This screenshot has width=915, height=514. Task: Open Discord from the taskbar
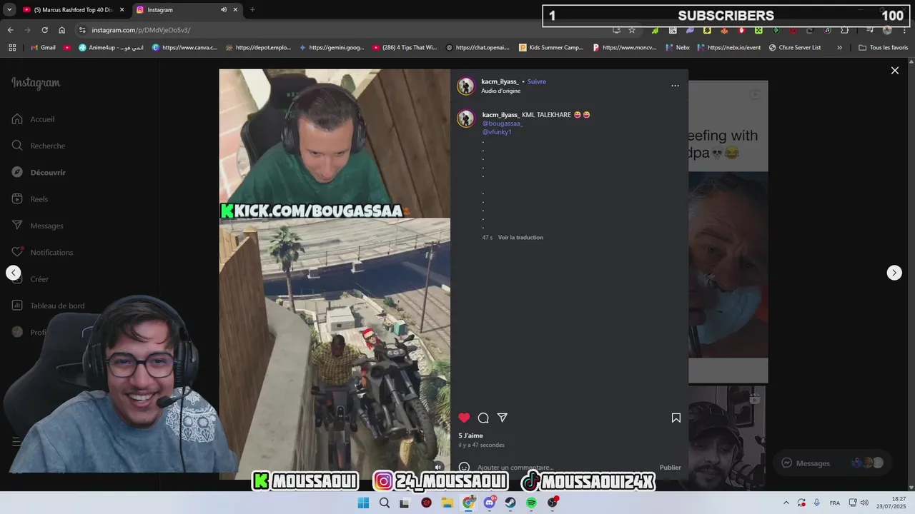coord(490,503)
